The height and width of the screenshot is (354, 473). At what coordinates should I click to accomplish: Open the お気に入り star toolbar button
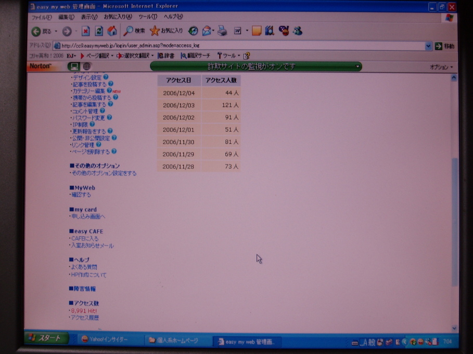tap(167, 31)
